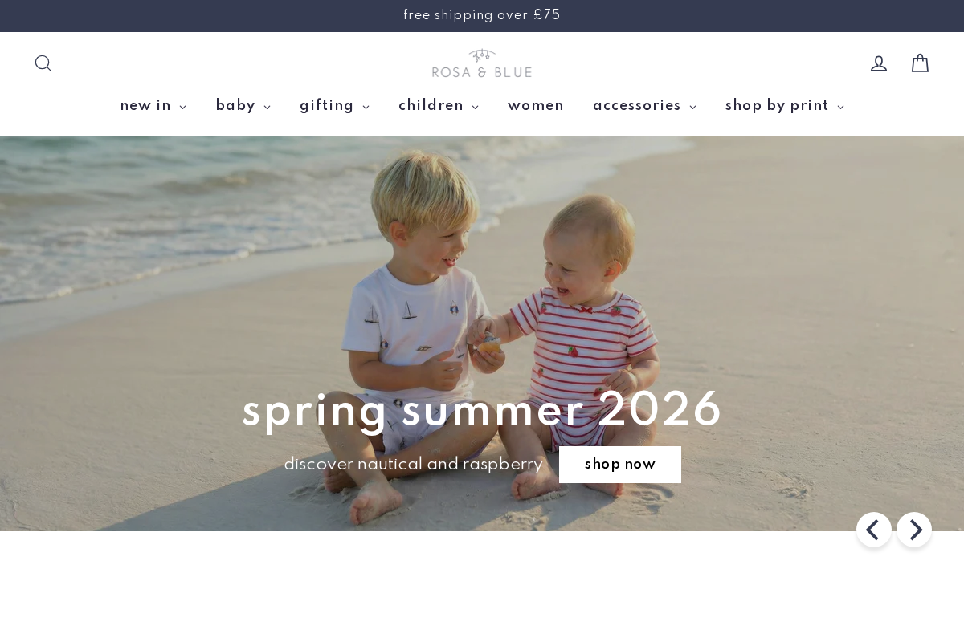Image resolution: width=964 pixels, height=642 pixels.
Task: Open the shopping cart bag icon
Action: point(920,63)
